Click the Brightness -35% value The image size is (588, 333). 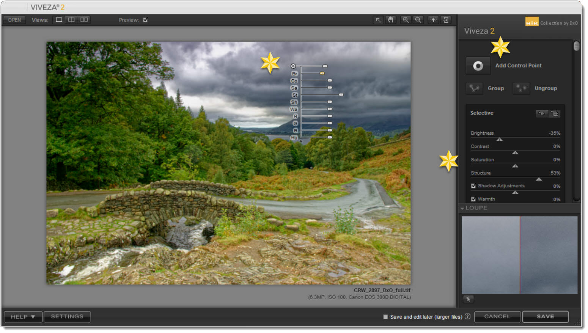point(555,133)
